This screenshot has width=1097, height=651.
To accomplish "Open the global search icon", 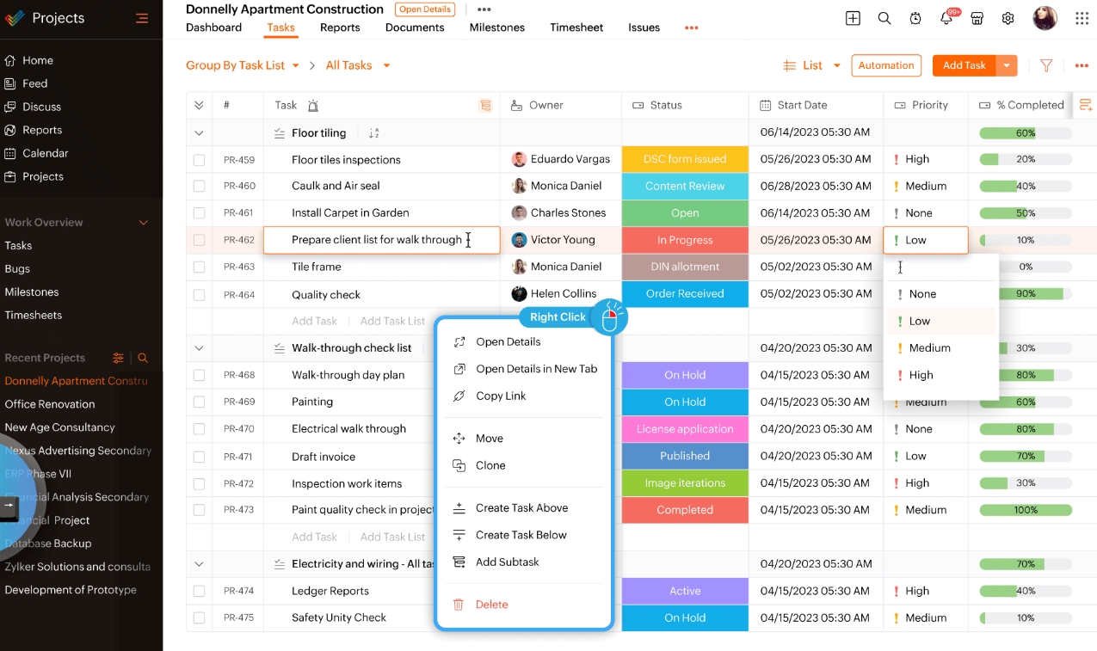I will [884, 17].
